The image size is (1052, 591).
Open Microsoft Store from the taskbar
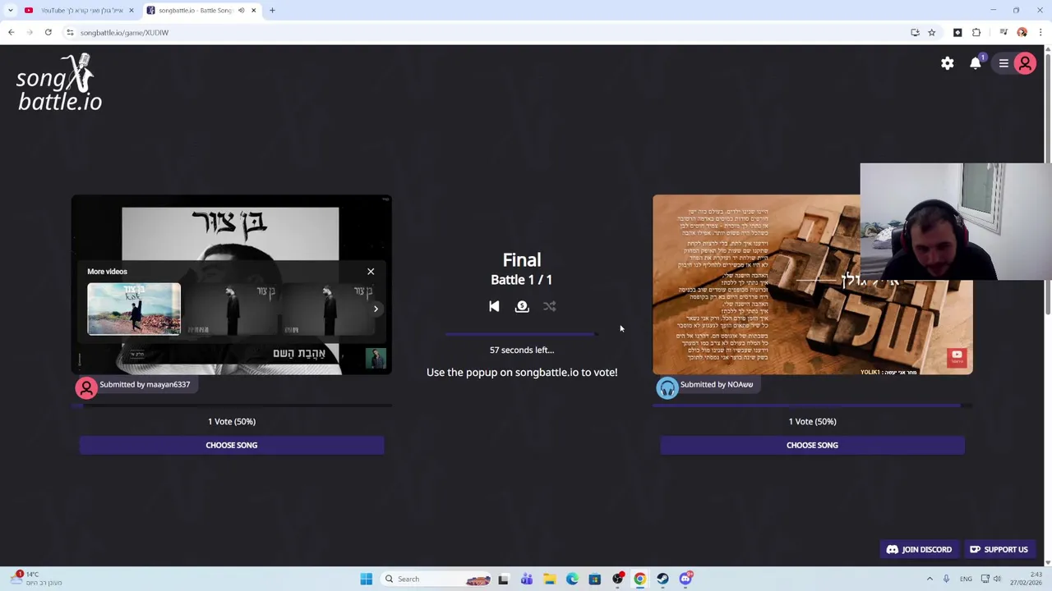tap(595, 579)
